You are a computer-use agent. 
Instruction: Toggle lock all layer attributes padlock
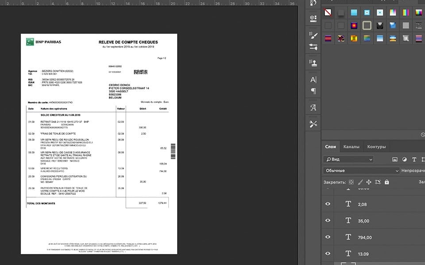tap(387, 182)
